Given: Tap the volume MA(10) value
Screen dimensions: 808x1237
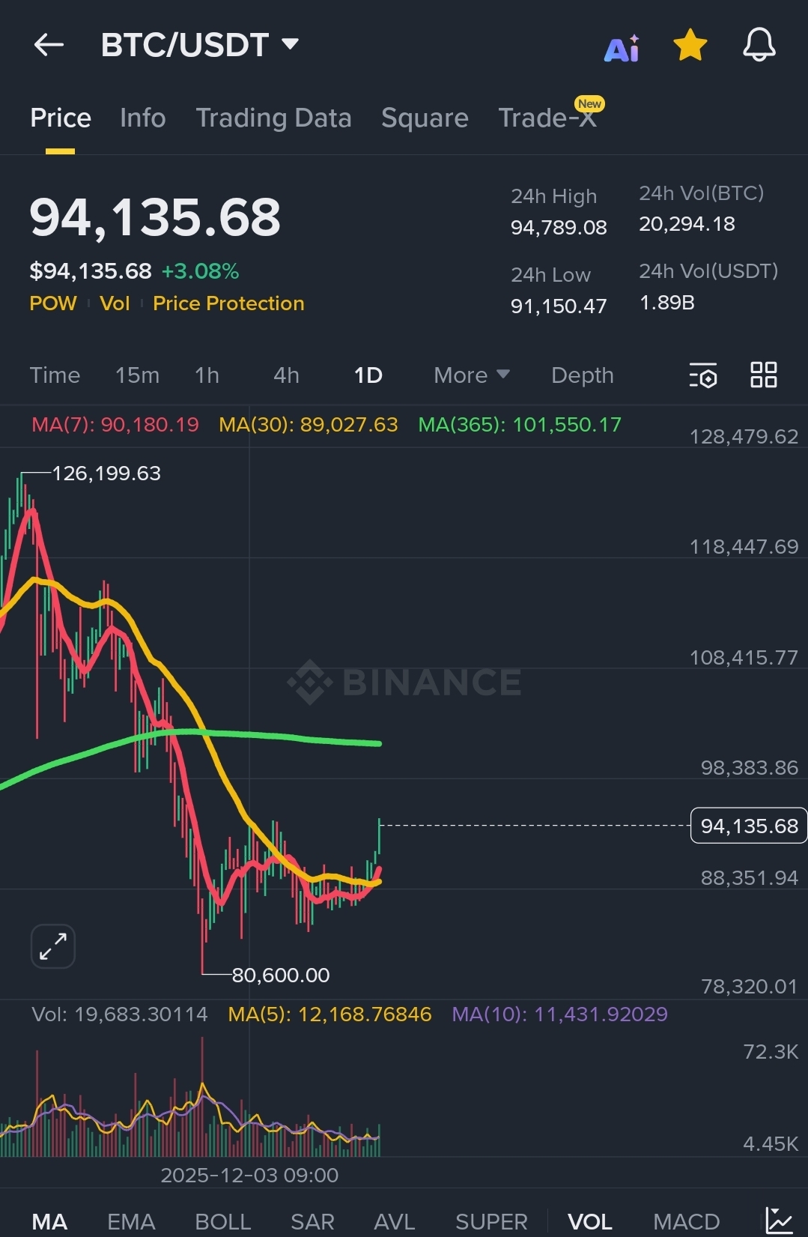Looking at the screenshot, I should pyautogui.click(x=559, y=1014).
